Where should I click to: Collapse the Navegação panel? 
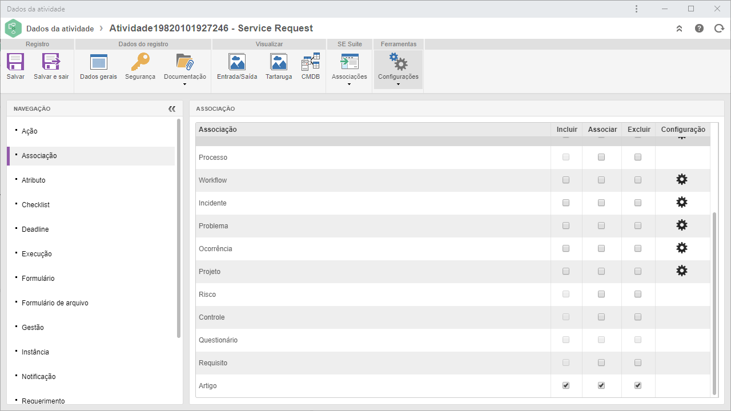point(172,108)
